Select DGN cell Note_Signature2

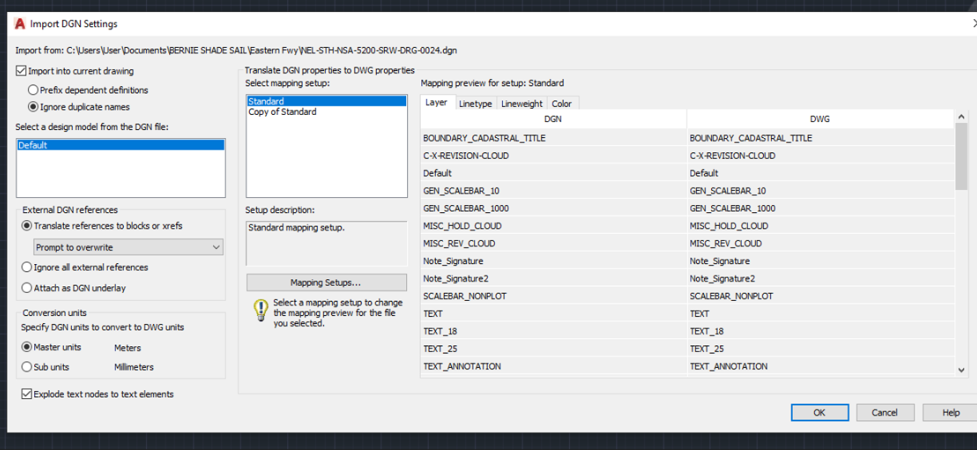(553, 278)
